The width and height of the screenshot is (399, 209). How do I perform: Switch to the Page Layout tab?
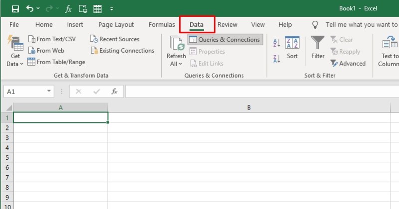(x=116, y=25)
